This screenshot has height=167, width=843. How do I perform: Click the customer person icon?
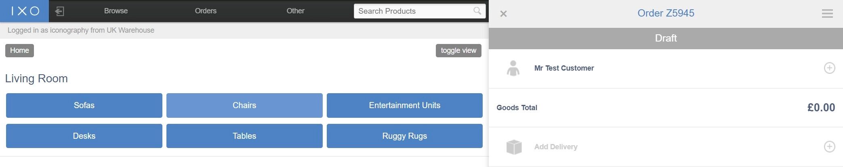[x=513, y=68]
